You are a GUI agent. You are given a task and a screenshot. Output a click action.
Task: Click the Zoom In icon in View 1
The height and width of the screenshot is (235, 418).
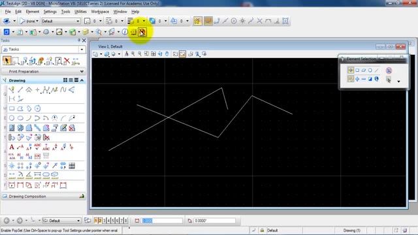click(x=133, y=54)
